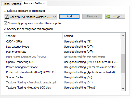
Task: Click the NVIDIA logo on Restore button
Action: tap(108, 16)
